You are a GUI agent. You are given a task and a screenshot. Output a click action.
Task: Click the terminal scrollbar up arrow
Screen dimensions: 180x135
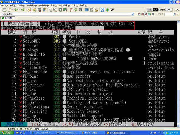tap(179, 22)
